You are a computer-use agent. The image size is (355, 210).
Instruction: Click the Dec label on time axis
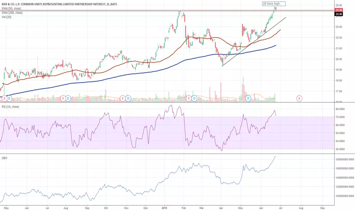[146, 208]
